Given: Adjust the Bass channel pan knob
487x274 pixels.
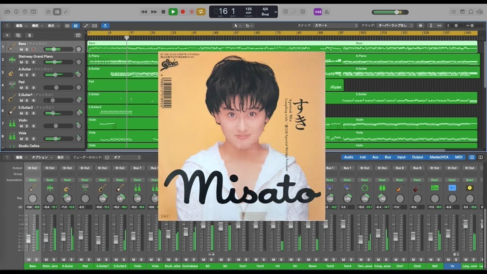Looking at the screenshot, I should click(33, 199).
